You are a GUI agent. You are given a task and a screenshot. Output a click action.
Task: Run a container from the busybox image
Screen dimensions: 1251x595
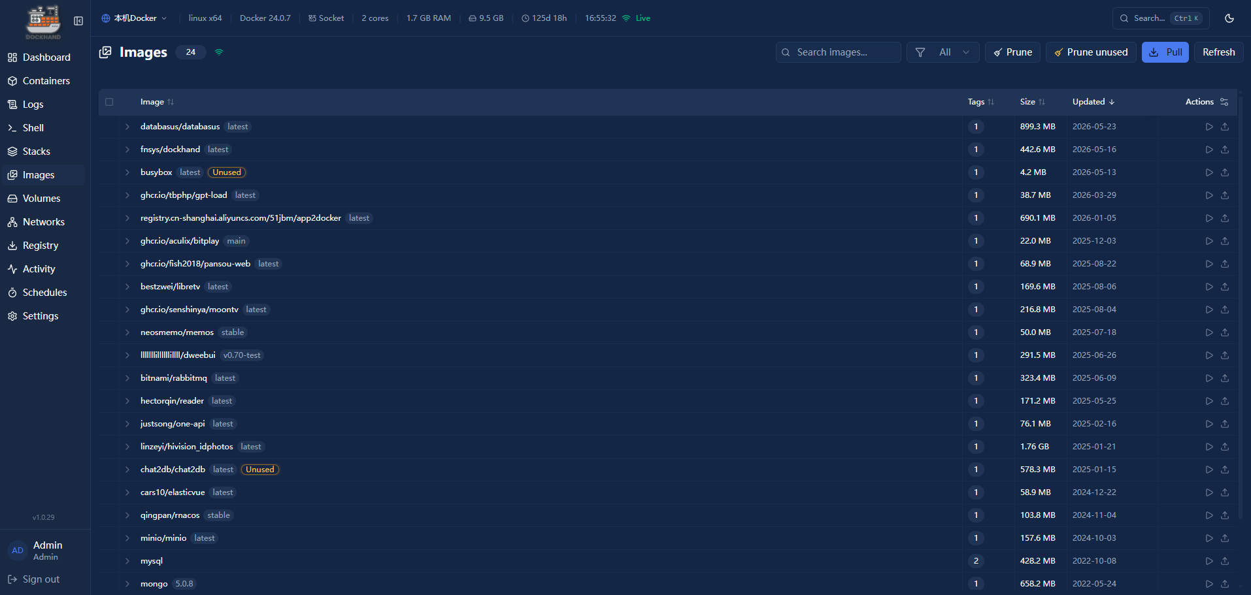tap(1209, 172)
